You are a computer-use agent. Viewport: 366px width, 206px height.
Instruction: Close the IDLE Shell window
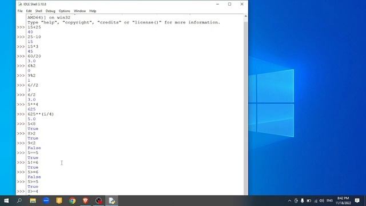click(242, 4)
